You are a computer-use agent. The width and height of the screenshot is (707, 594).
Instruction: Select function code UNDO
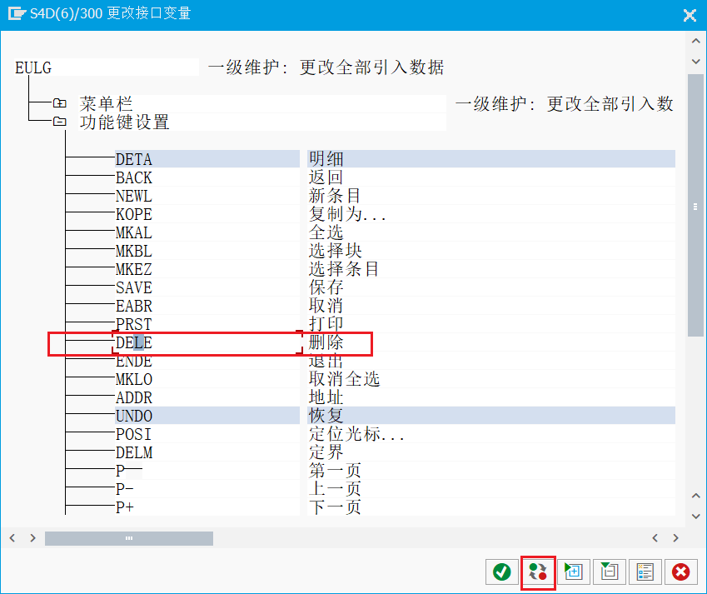click(134, 416)
